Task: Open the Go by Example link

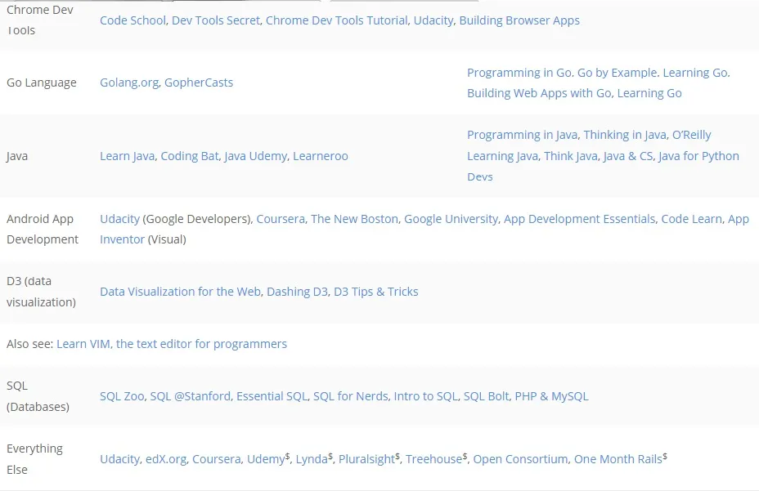Action: point(618,73)
